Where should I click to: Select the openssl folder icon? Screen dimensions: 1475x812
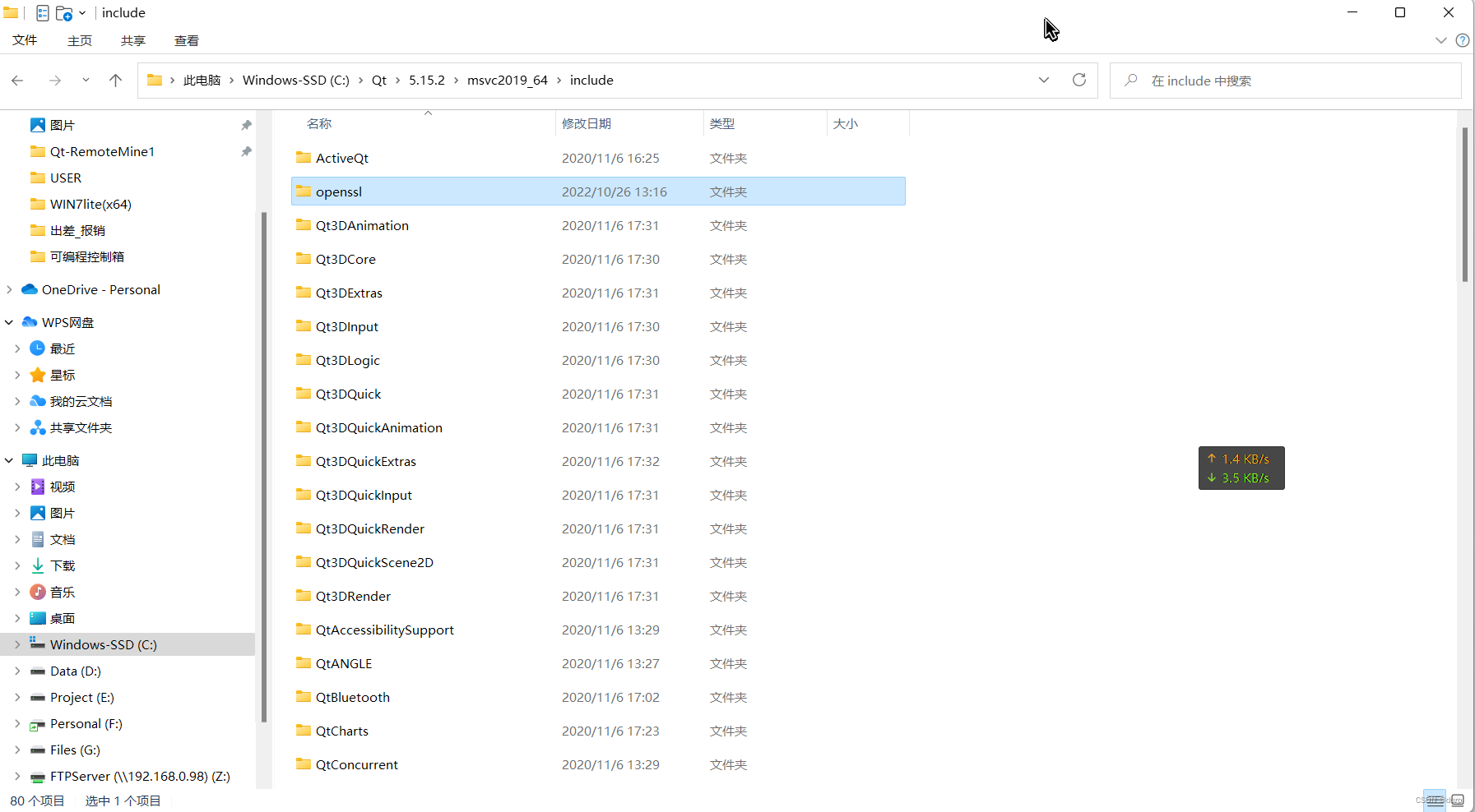point(304,191)
